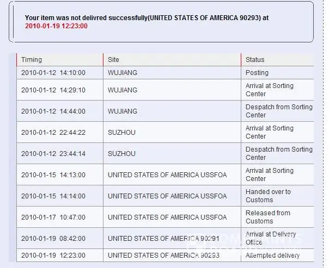Select the red 2010-01-19 12:23:00 timestamp in banner
329x268 pixels.
pos(56,26)
